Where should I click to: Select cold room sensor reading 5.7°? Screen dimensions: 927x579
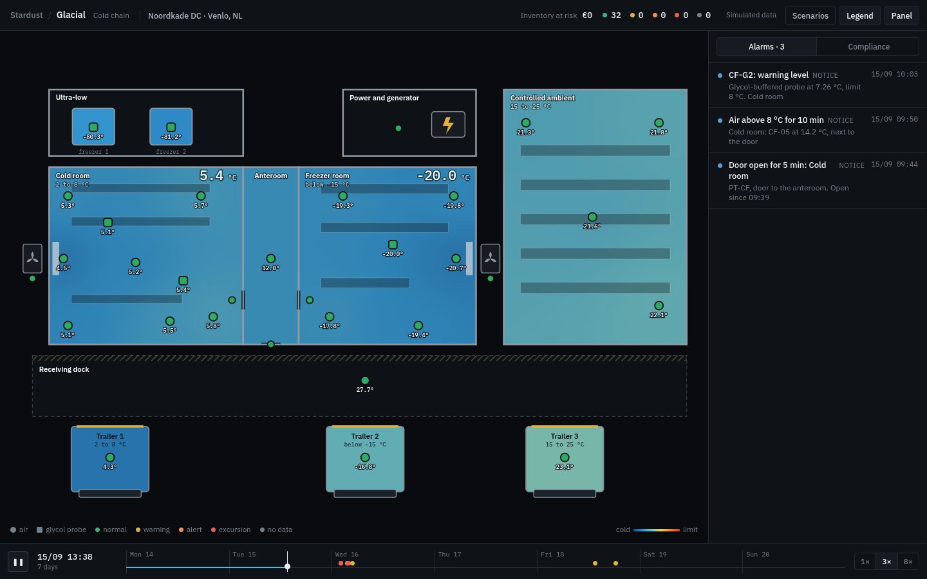(201, 196)
